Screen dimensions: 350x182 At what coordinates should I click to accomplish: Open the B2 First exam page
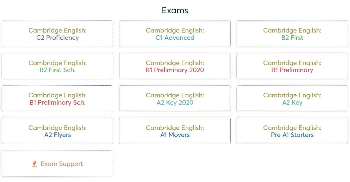click(292, 38)
